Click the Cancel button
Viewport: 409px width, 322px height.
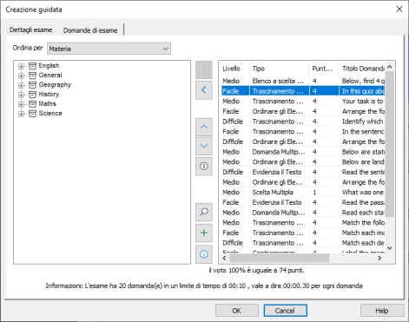pos(285,311)
